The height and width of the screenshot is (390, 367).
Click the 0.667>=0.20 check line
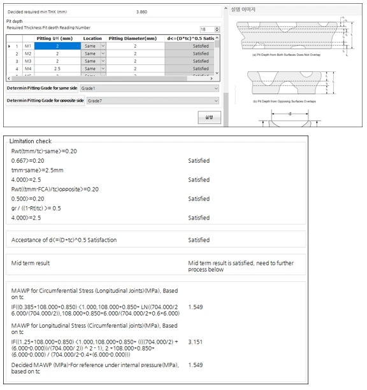27,161
